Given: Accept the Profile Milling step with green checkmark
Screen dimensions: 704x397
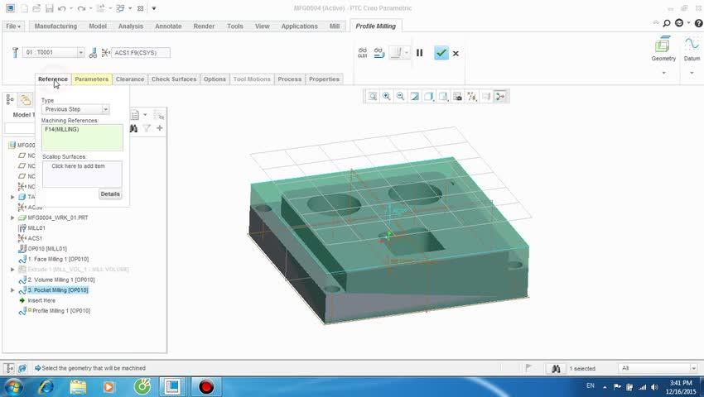Looking at the screenshot, I should (441, 53).
